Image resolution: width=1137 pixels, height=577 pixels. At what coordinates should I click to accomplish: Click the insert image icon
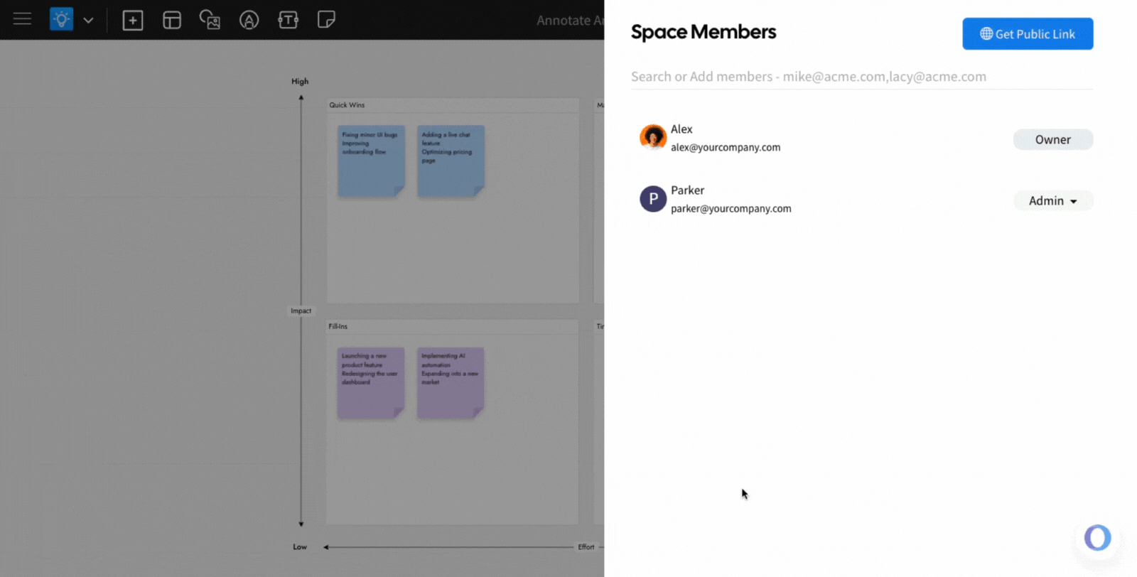[210, 20]
